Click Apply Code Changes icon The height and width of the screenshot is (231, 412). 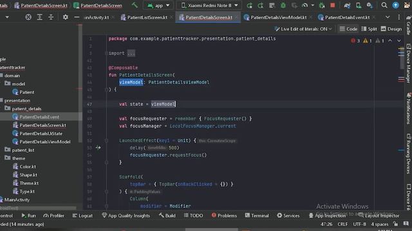pyautogui.click(x=272, y=5)
